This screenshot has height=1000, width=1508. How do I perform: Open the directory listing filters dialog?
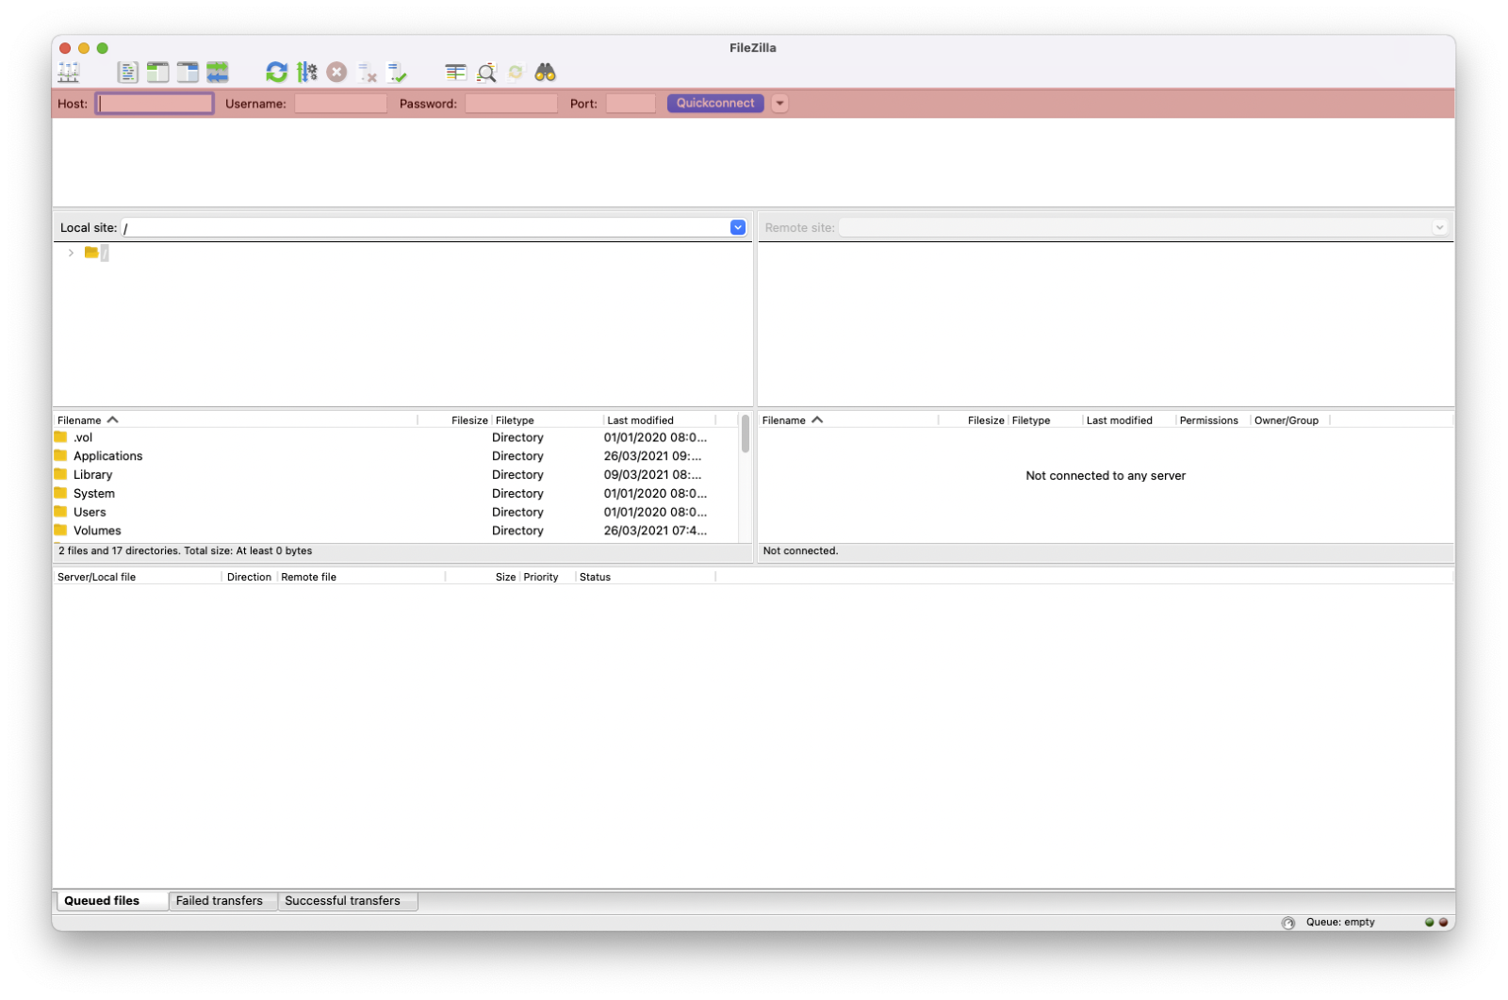click(456, 73)
